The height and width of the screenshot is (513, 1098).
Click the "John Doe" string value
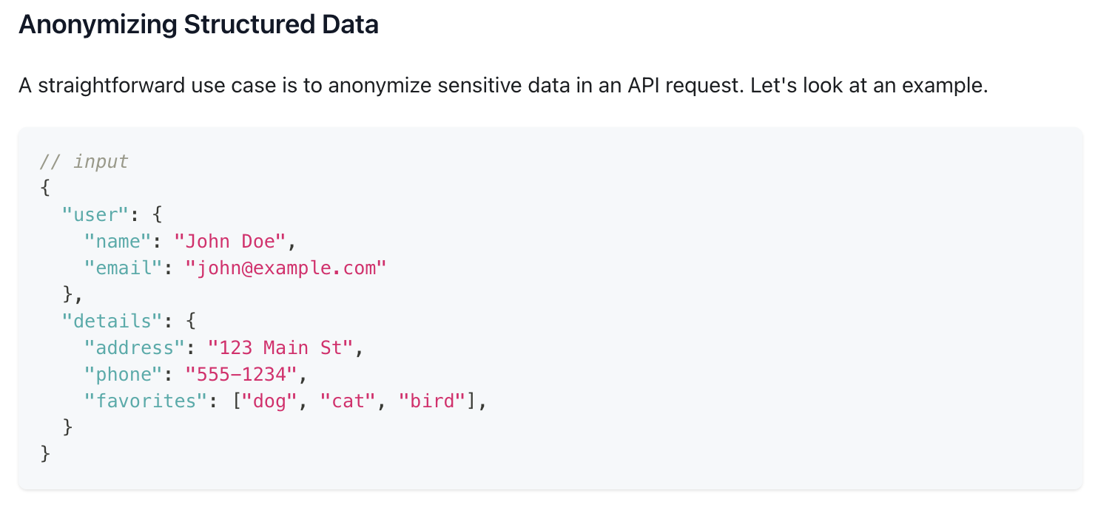(229, 242)
